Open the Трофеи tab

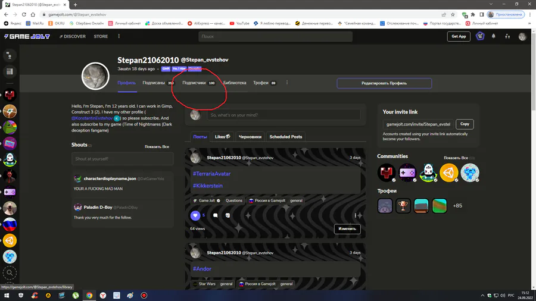coord(264,83)
